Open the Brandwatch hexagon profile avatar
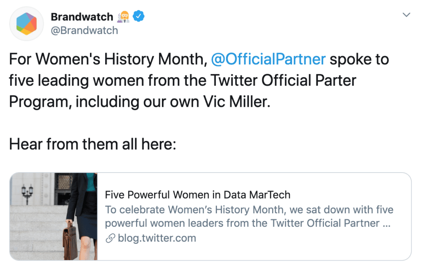The image size is (421, 270). click(26, 24)
